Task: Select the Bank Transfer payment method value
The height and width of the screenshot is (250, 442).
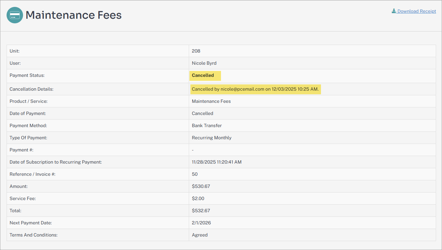Action: [x=207, y=125]
